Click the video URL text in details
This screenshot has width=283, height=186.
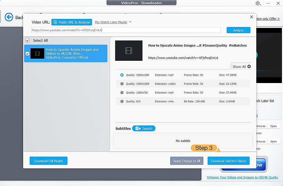[x=183, y=58]
